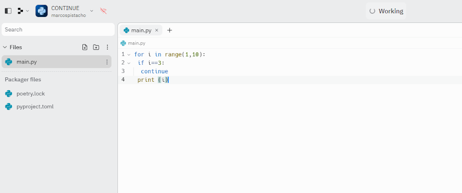The width and height of the screenshot is (462, 193).
Task: Click the 'print' call on line 4
Action: coord(146,80)
